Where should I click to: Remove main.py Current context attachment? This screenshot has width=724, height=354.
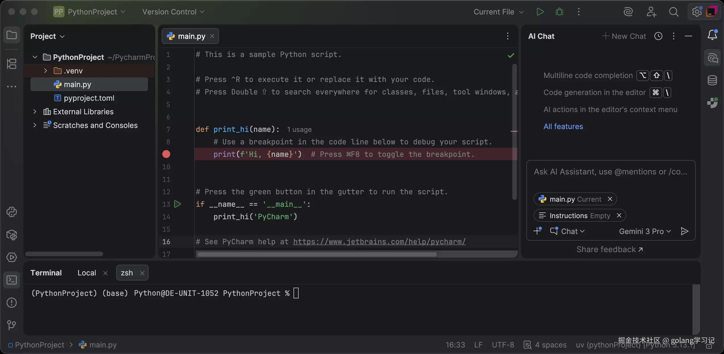pyautogui.click(x=610, y=199)
